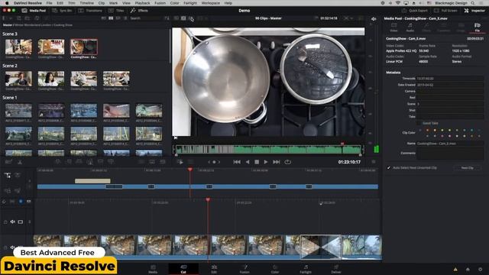Image resolution: width=489 pixels, height=275 pixels.
Task: Open macOS Spotlight search icon
Action: [473, 3]
